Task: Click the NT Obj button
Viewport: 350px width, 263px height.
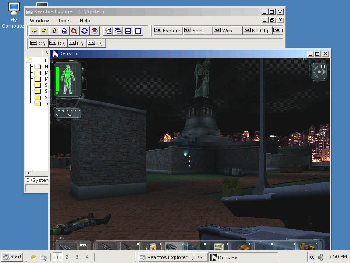Action: point(256,31)
